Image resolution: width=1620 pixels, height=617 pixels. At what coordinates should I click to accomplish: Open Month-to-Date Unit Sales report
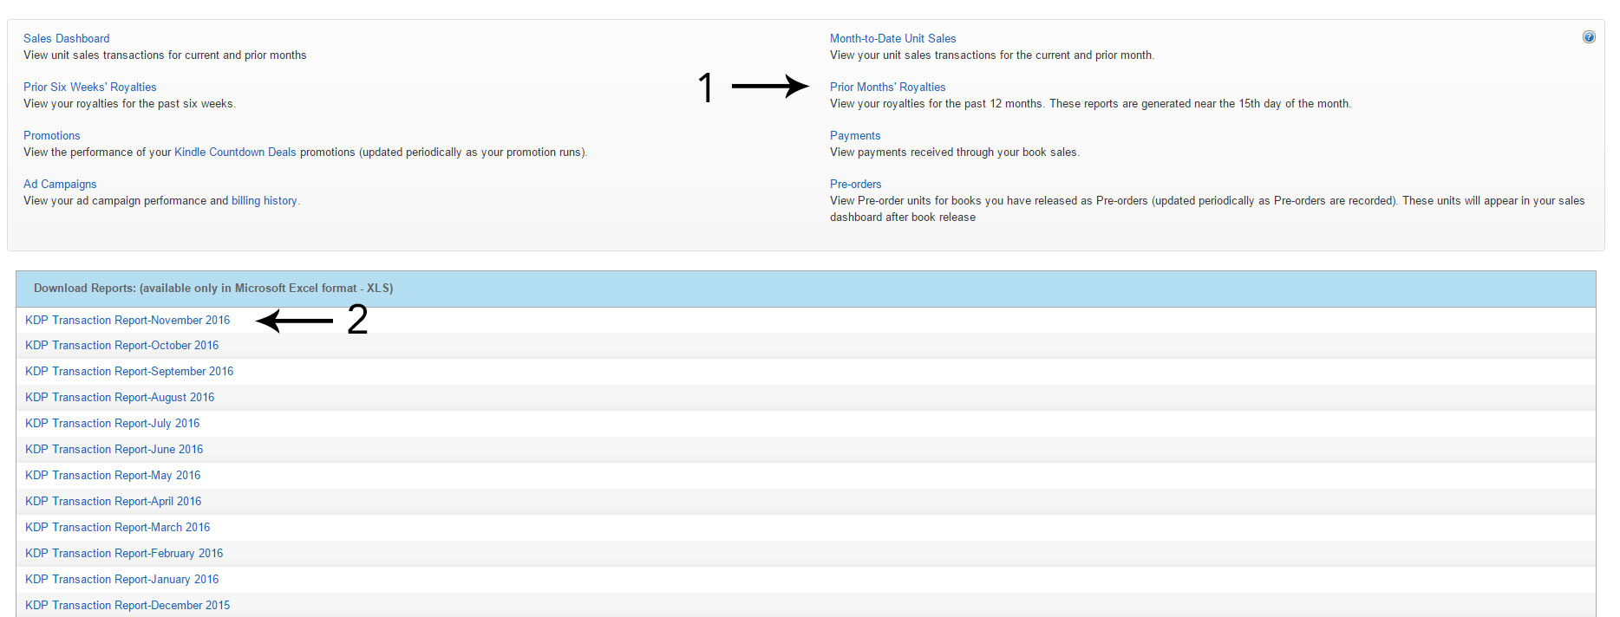[x=893, y=38]
